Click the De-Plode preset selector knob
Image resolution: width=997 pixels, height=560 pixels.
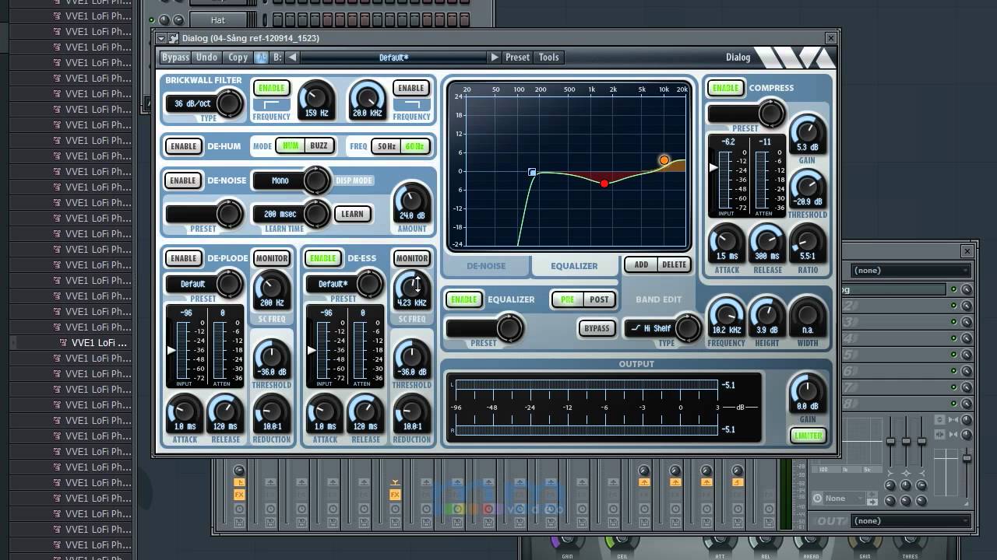point(229,284)
